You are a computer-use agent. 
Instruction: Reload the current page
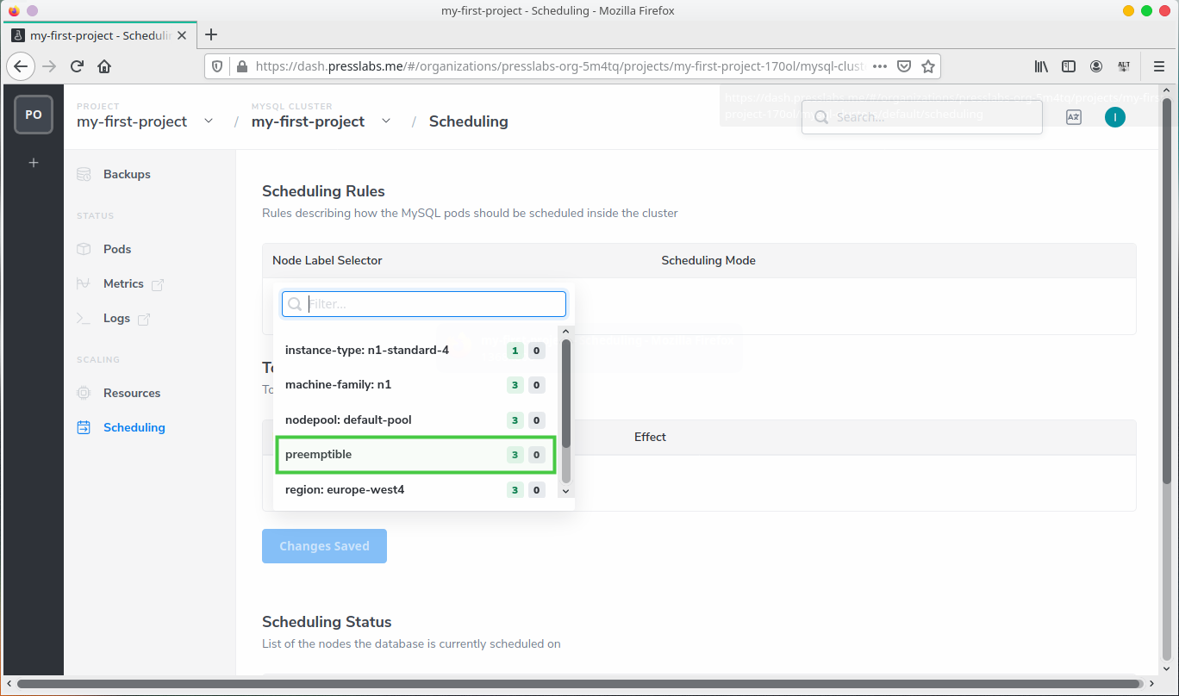[77, 66]
